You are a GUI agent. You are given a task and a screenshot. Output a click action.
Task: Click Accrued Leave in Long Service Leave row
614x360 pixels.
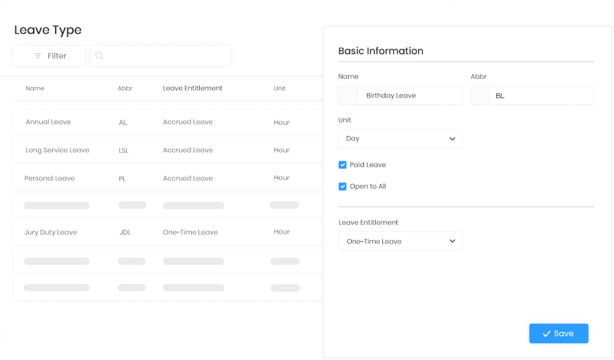188,150
